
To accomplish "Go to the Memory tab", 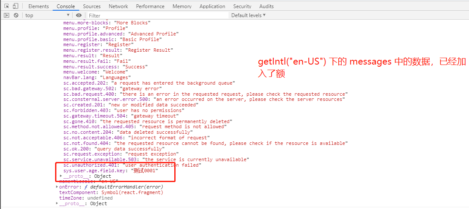I will point(182,6).
